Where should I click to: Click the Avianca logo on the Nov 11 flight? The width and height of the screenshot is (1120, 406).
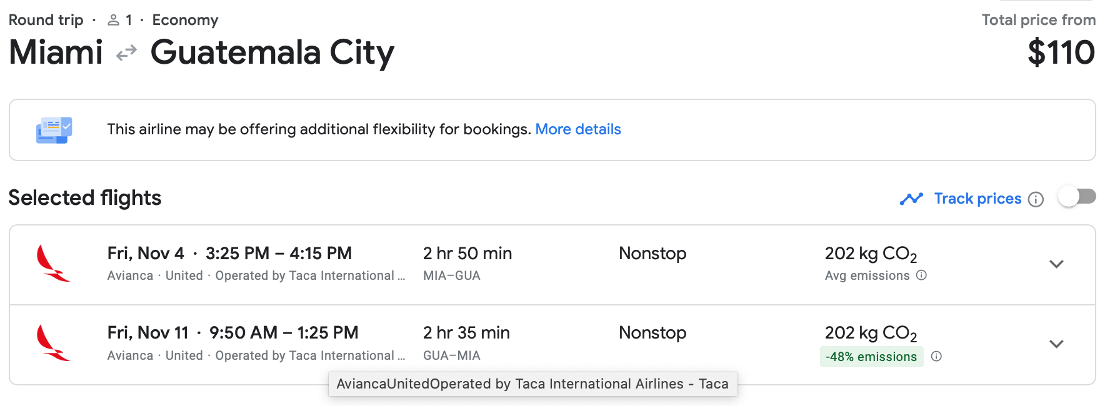point(52,343)
